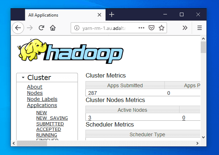Click the forward navigation arrow
The height and width of the screenshot is (155, 219).
click(x=30, y=28)
